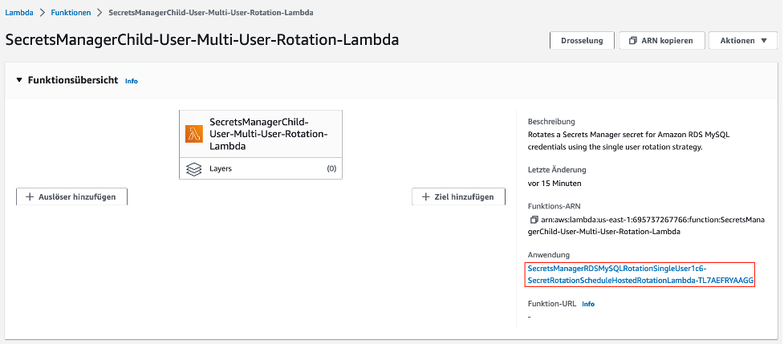Click the Layers count (0)
Viewport: 784px width, 344px height.
[x=331, y=169]
